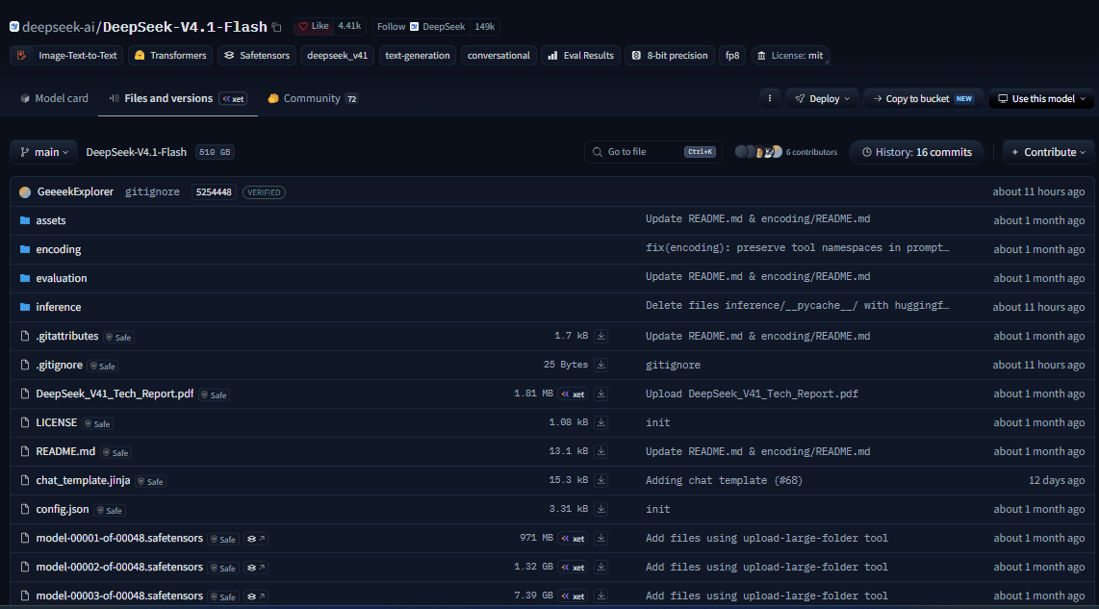The height and width of the screenshot is (609, 1099).
Task: Open commit hash 5254448
Action: coord(214,192)
